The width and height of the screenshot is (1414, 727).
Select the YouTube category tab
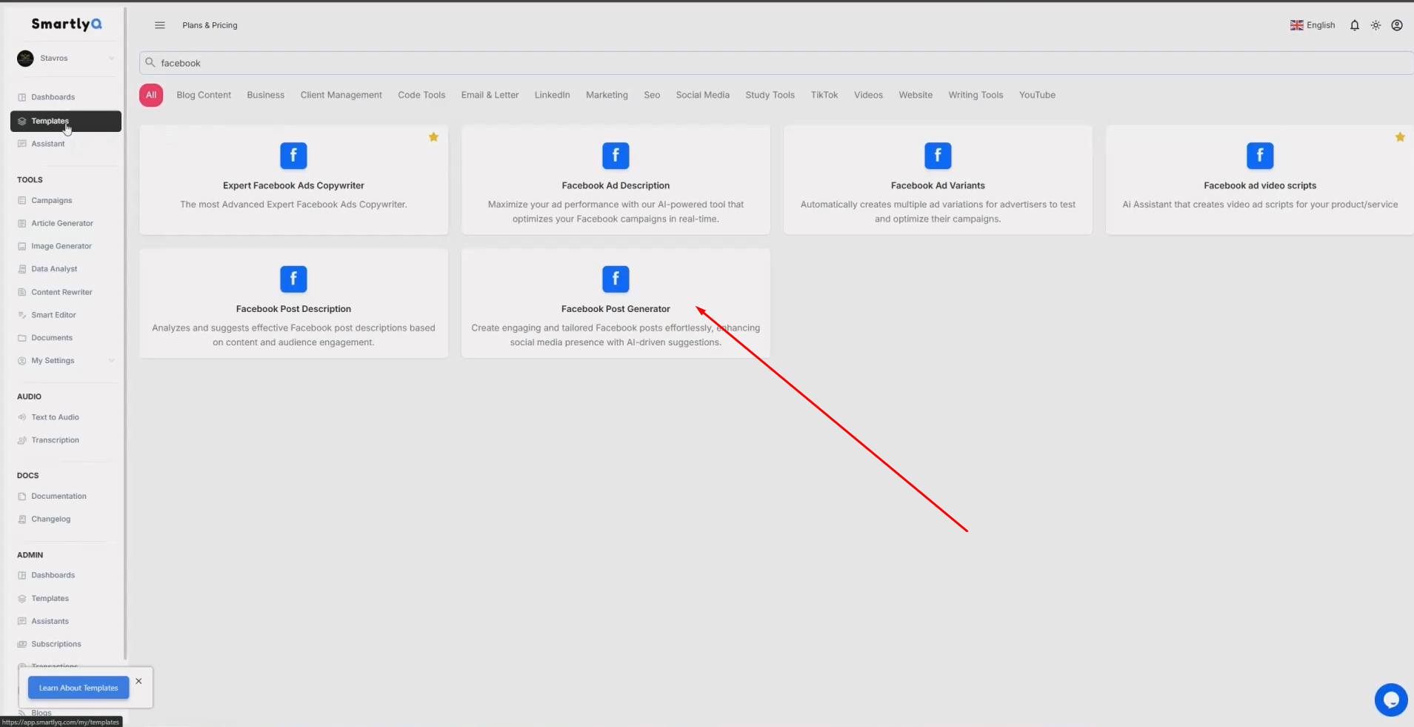[1037, 95]
